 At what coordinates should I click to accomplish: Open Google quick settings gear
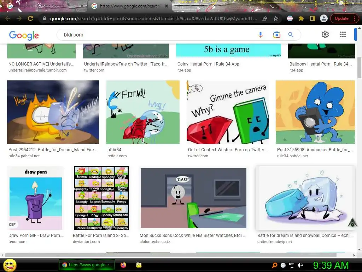[x=325, y=34]
